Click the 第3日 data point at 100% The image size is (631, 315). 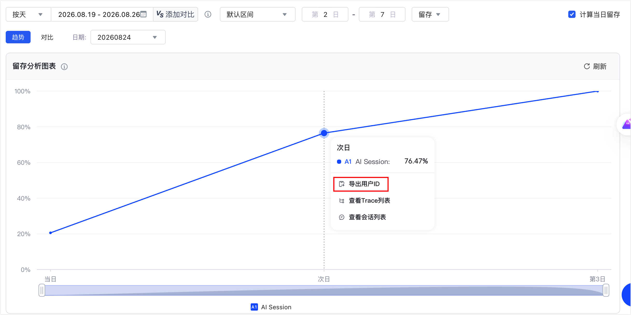point(598,91)
